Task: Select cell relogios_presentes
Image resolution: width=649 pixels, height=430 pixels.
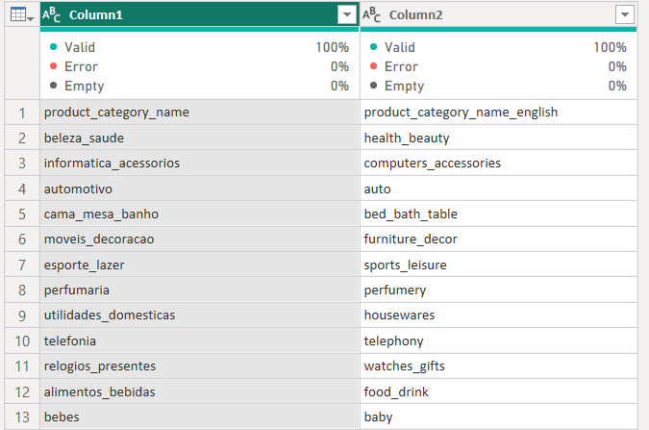Action: (x=199, y=367)
